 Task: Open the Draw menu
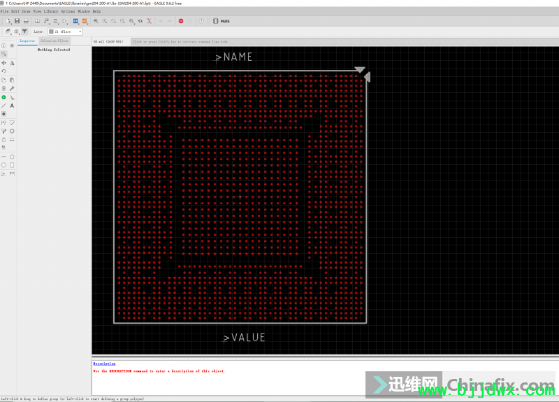pos(26,11)
